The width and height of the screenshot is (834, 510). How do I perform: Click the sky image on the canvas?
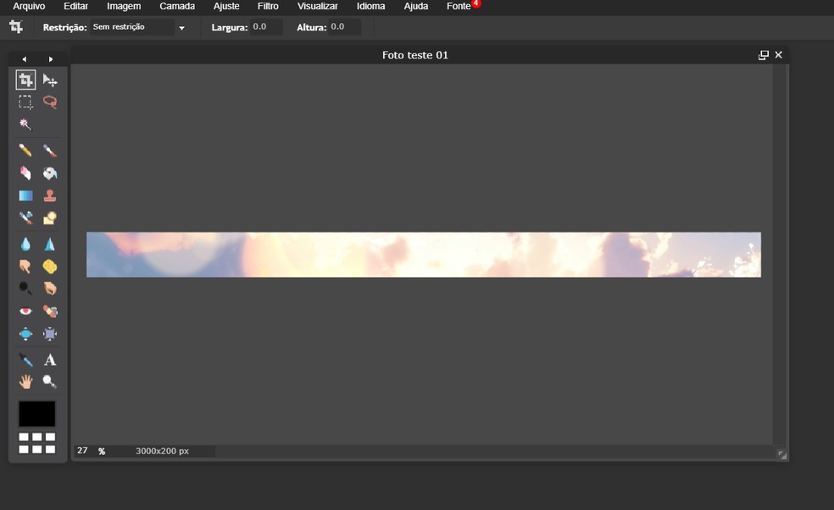[424, 254]
